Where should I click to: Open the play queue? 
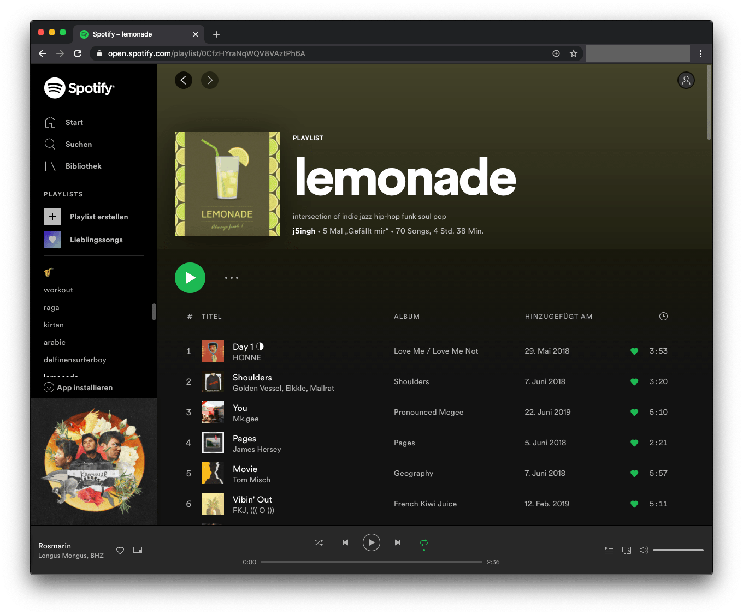[x=609, y=550]
